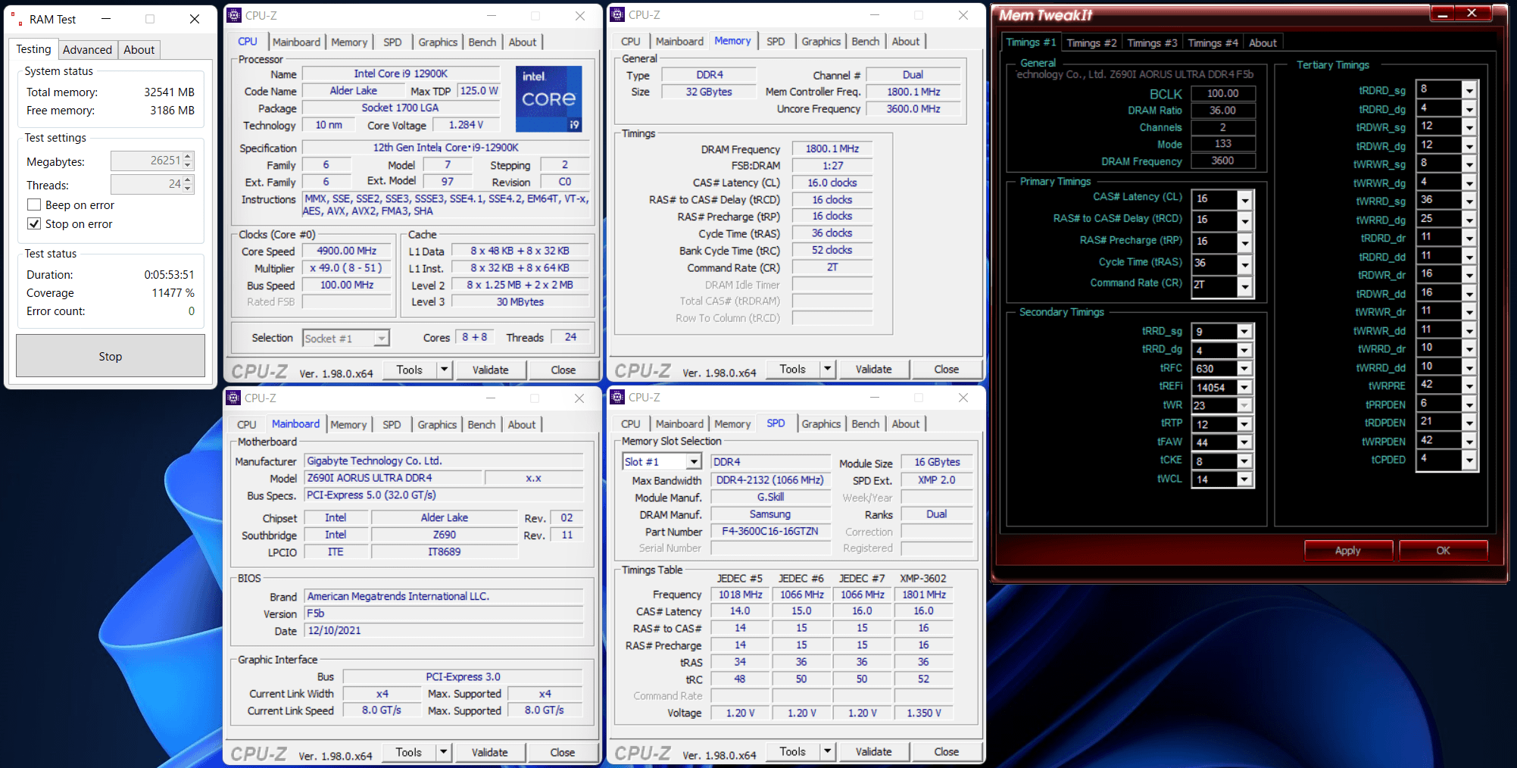Expand CAS# Latency (CL) dropdown in MemTweakIt
The height and width of the screenshot is (768, 1517).
(1244, 199)
